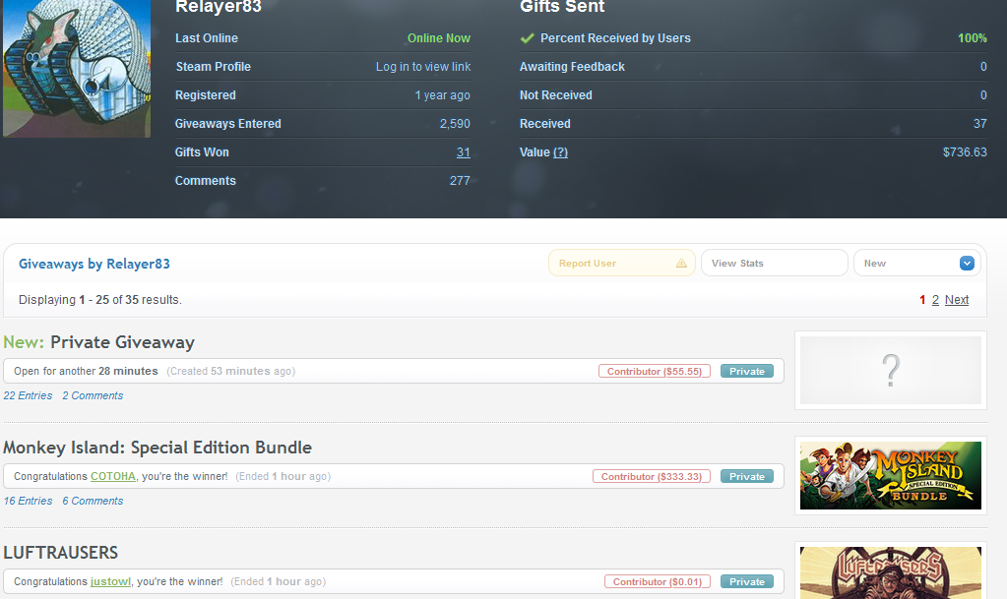Open the 16 Entries link

(x=28, y=501)
